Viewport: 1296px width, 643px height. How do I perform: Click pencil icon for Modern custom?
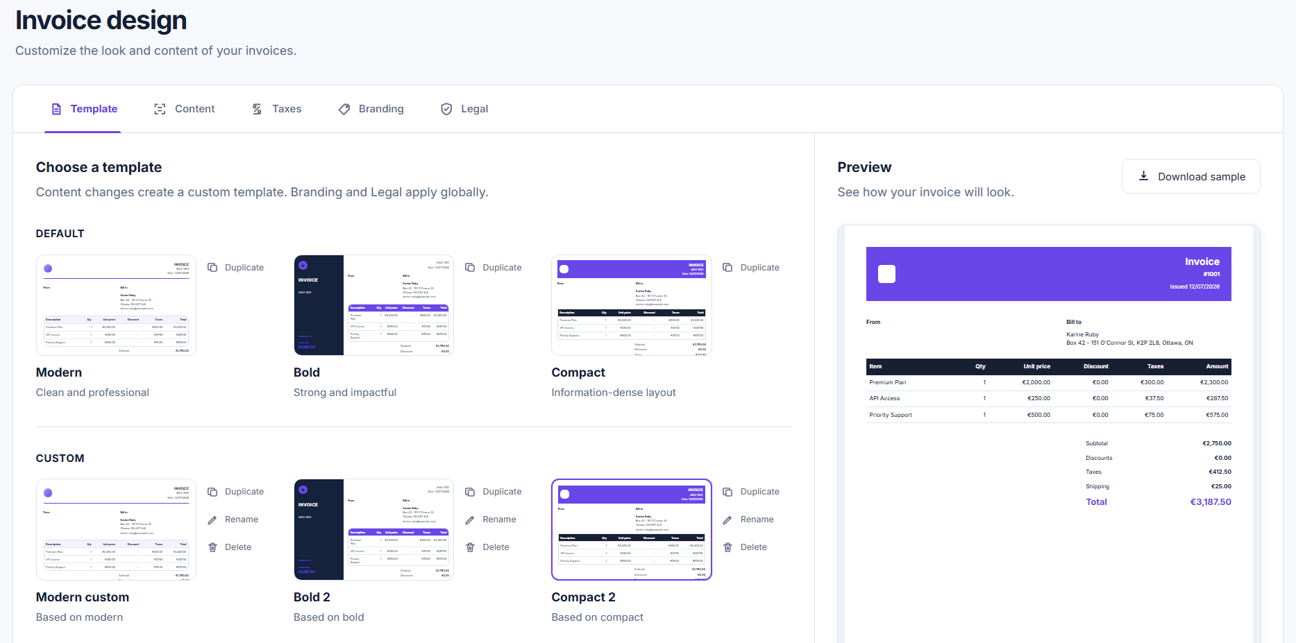coord(212,520)
